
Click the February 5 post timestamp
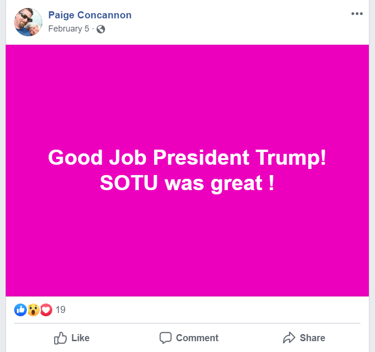[x=68, y=29]
